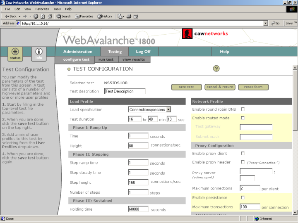This screenshot has width=298, height=223.
Task: Click the cancel & return button
Action: click(x=220, y=87)
